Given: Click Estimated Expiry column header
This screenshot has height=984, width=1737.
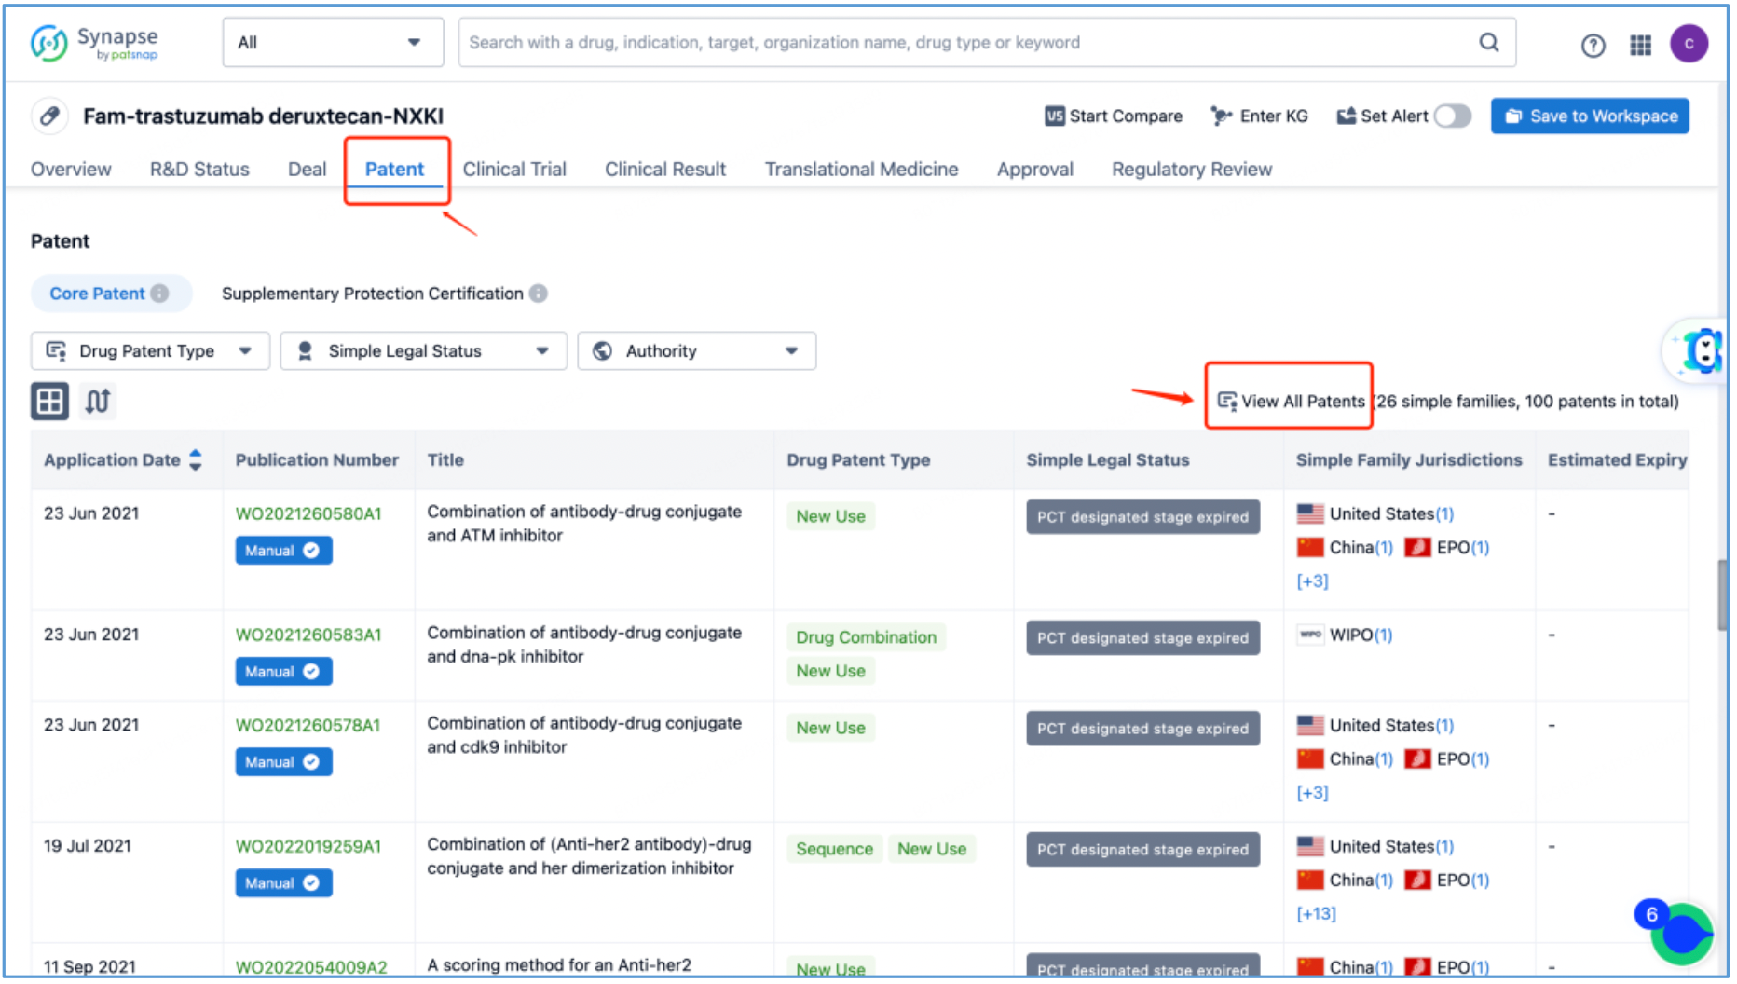Looking at the screenshot, I should point(1617,460).
